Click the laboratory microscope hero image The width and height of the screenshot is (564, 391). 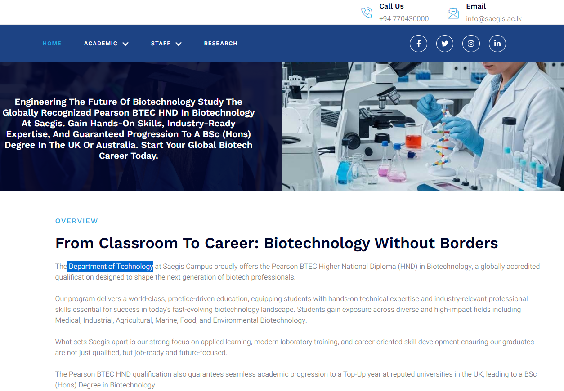pyautogui.click(x=423, y=126)
